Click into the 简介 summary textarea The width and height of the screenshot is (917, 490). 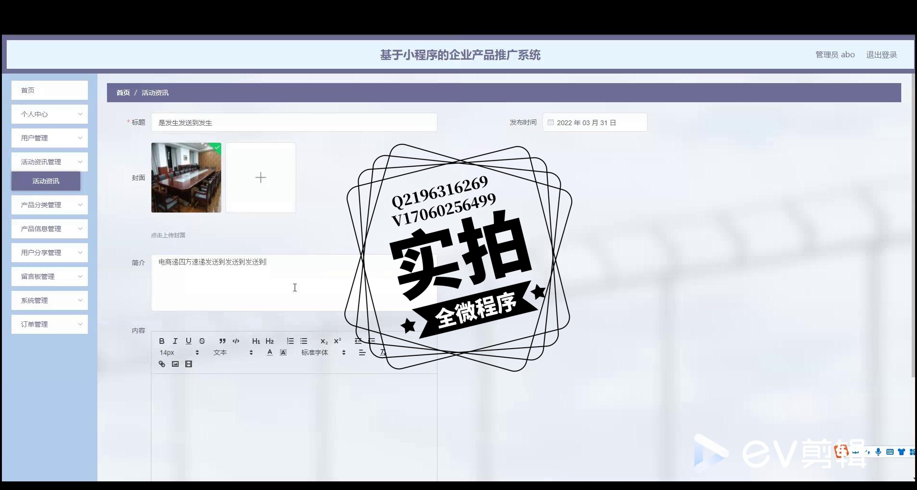[x=294, y=283]
